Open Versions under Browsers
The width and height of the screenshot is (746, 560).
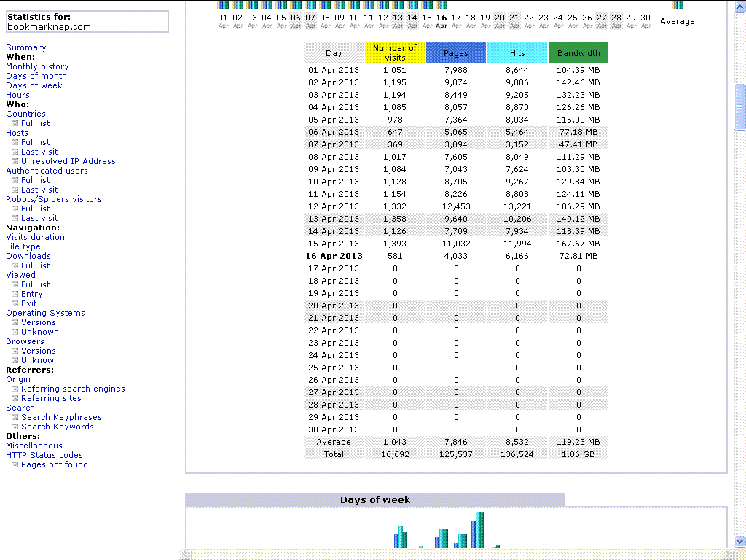pos(38,351)
